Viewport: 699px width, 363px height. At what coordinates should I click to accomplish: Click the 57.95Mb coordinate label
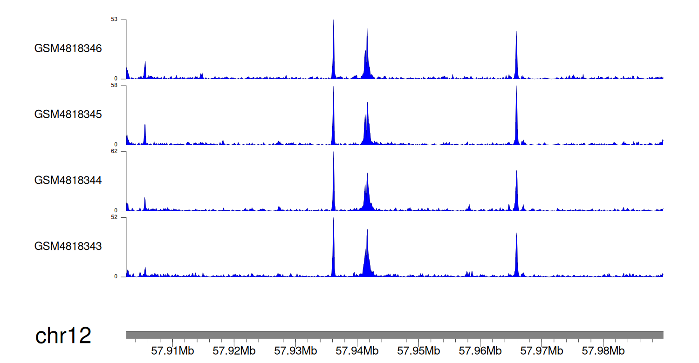(x=418, y=350)
